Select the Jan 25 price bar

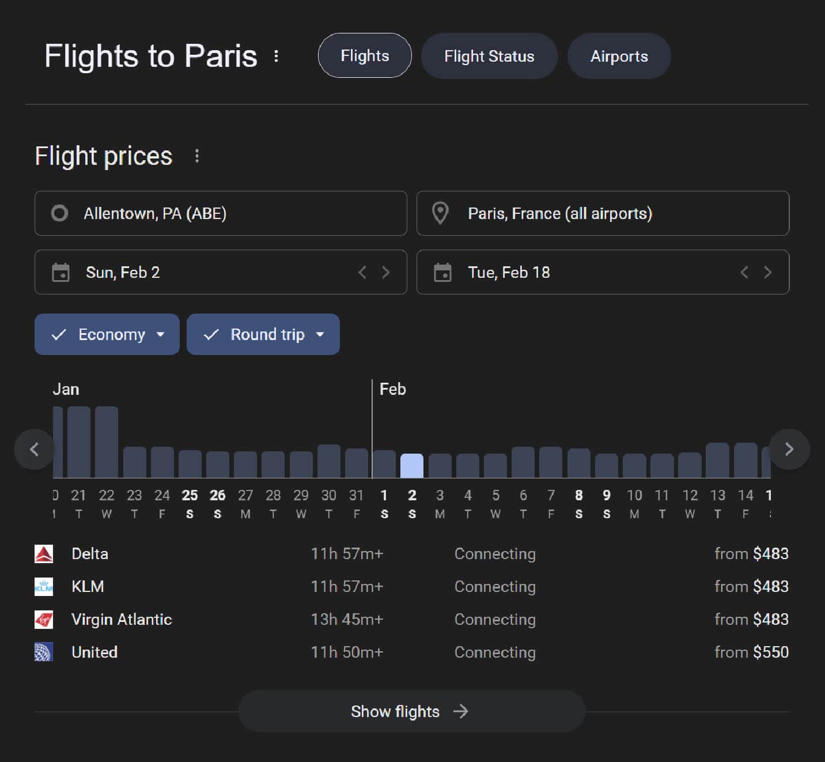(x=190, y=464)
